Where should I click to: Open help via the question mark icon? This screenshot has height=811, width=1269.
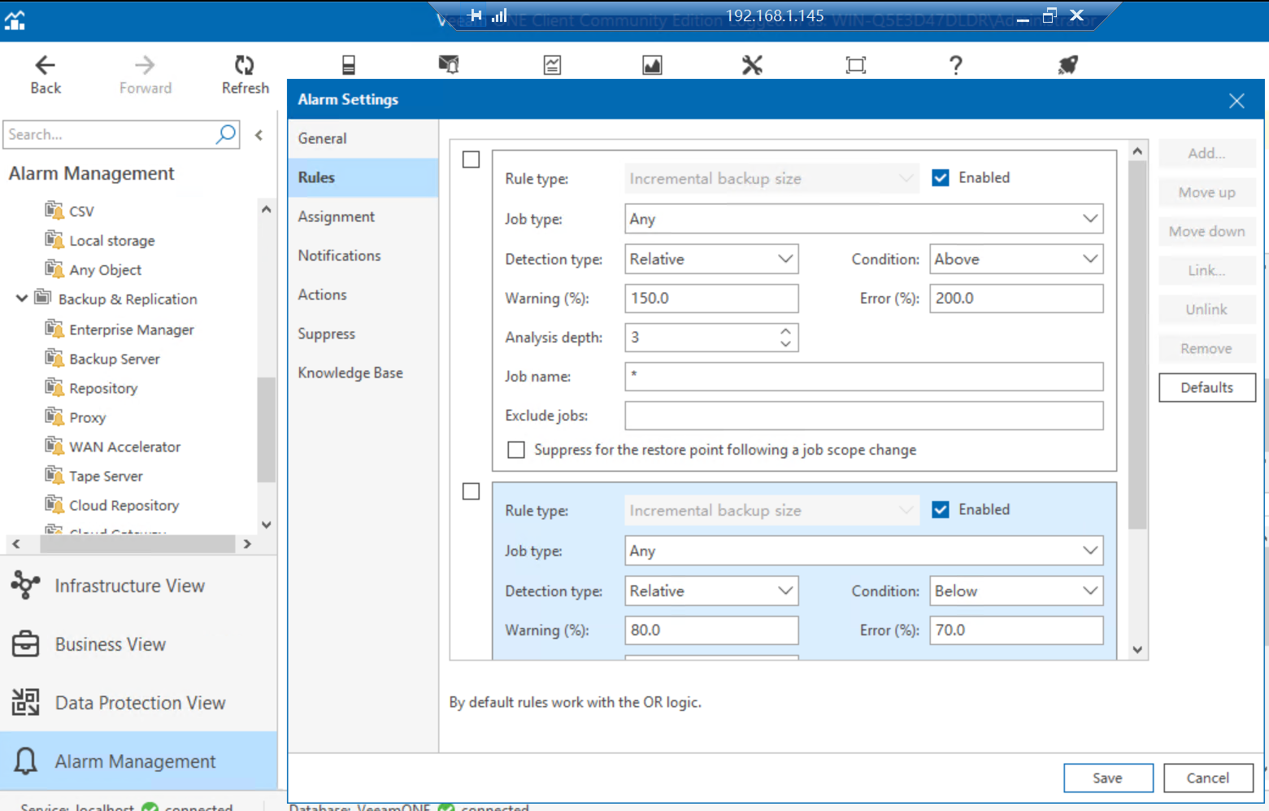point(956,65)
